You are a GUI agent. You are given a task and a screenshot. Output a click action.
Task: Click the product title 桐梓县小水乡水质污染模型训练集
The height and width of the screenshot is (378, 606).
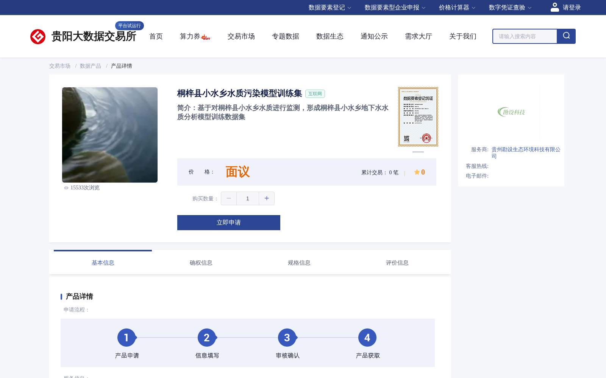(239, 93)
